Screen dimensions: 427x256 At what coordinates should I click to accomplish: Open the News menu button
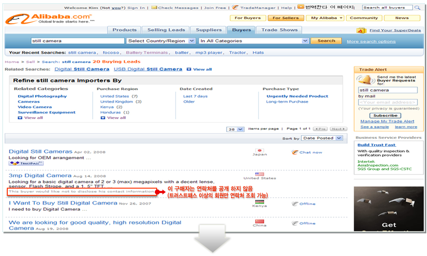(x=402, y=18)
